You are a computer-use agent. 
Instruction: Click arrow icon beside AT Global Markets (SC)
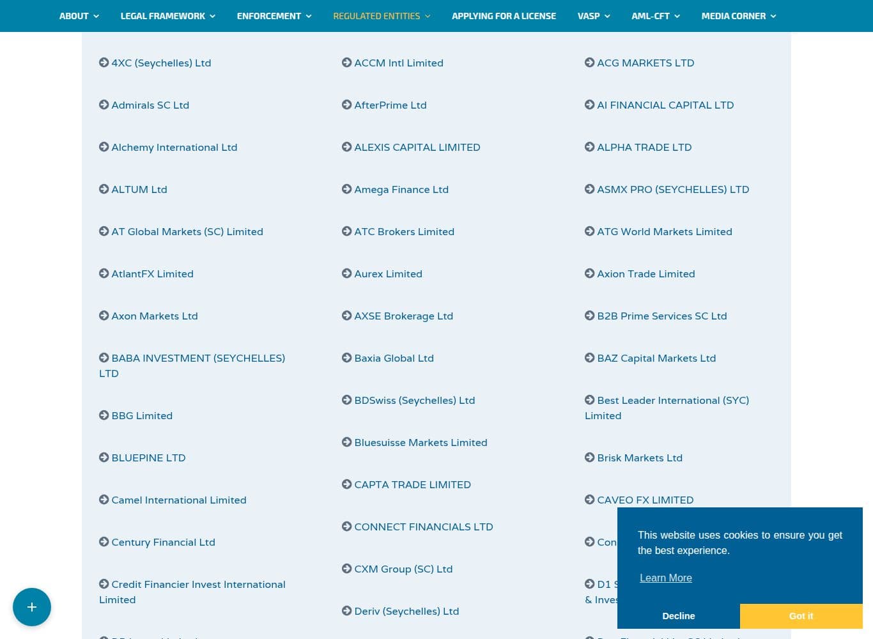click(x=104, y=231)
